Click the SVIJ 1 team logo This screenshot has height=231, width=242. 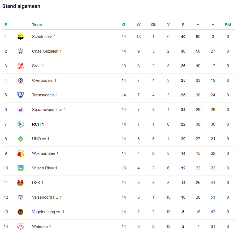coord(20,66)
